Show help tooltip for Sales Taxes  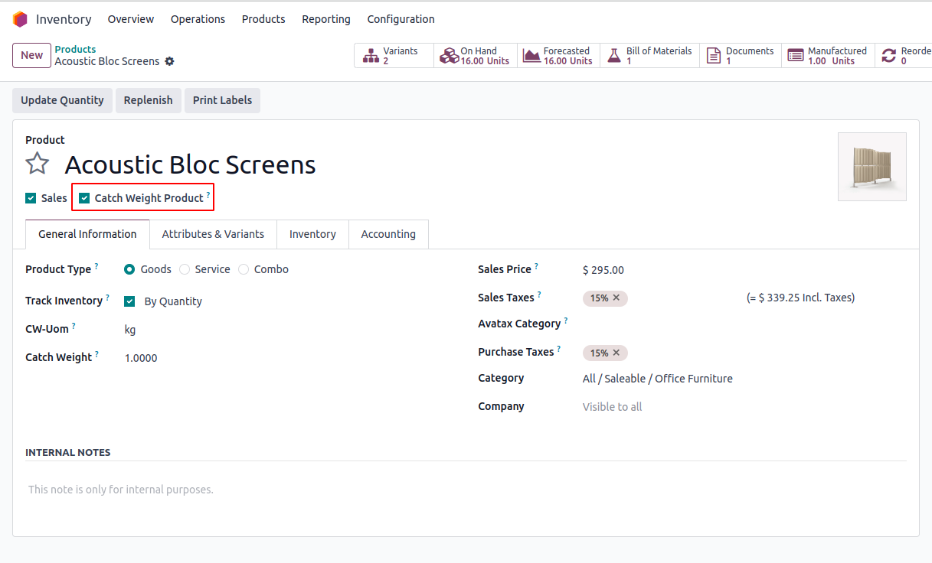[x=539, y=295]
